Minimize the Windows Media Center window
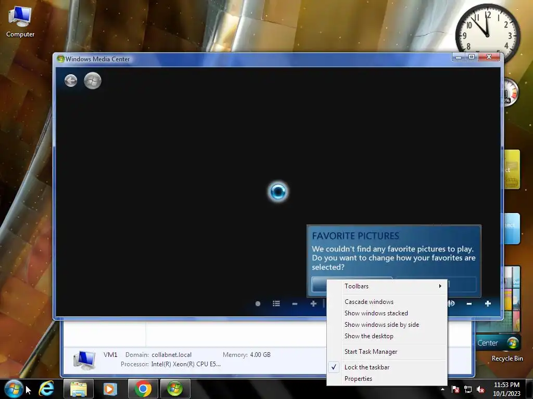Viewport: 533px width, 399px height. pyautogui.click(x=459, y=57)
